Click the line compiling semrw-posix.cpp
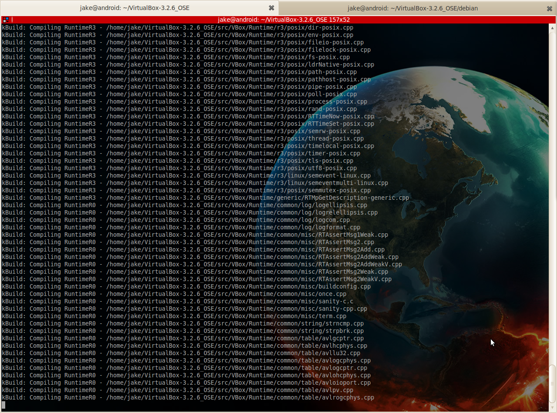557x413 pixels. coord(181,131)
